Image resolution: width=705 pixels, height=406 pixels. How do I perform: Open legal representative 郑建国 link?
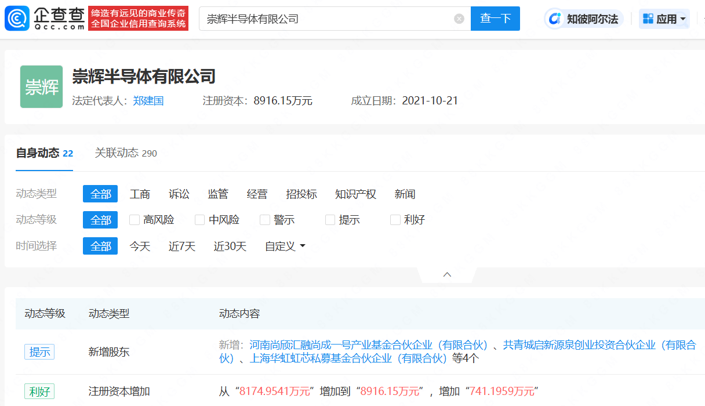coord(148,101)
